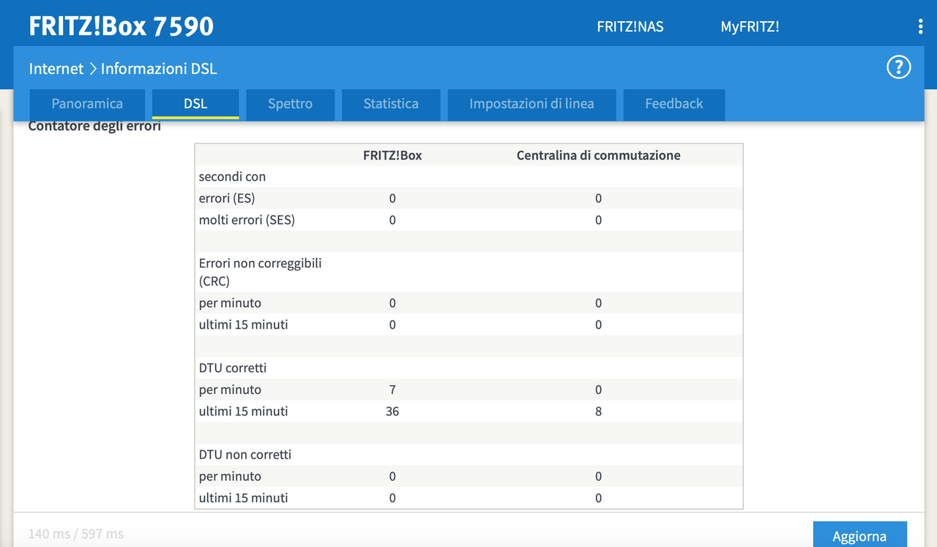Select the 'errori (ES)' row label

(227, 198)
